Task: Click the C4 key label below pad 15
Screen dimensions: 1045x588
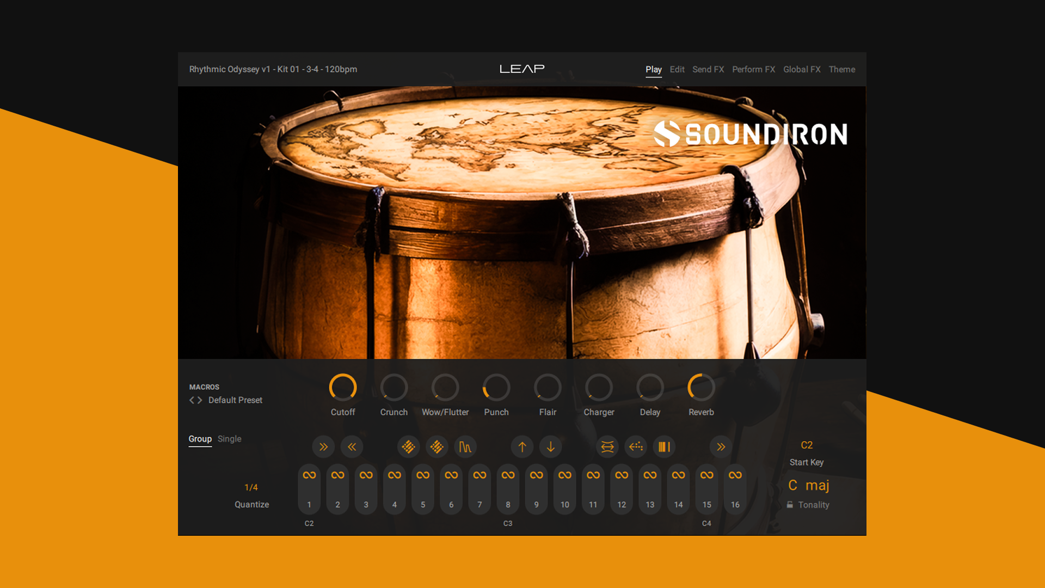Action: coord(706,524)
